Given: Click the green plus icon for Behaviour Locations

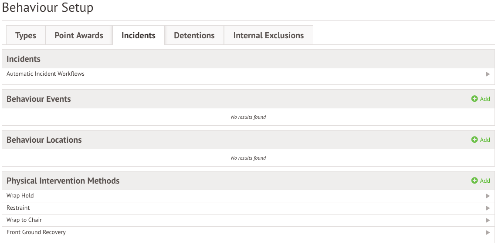Looking at the screenshot, I should [474, 140].
